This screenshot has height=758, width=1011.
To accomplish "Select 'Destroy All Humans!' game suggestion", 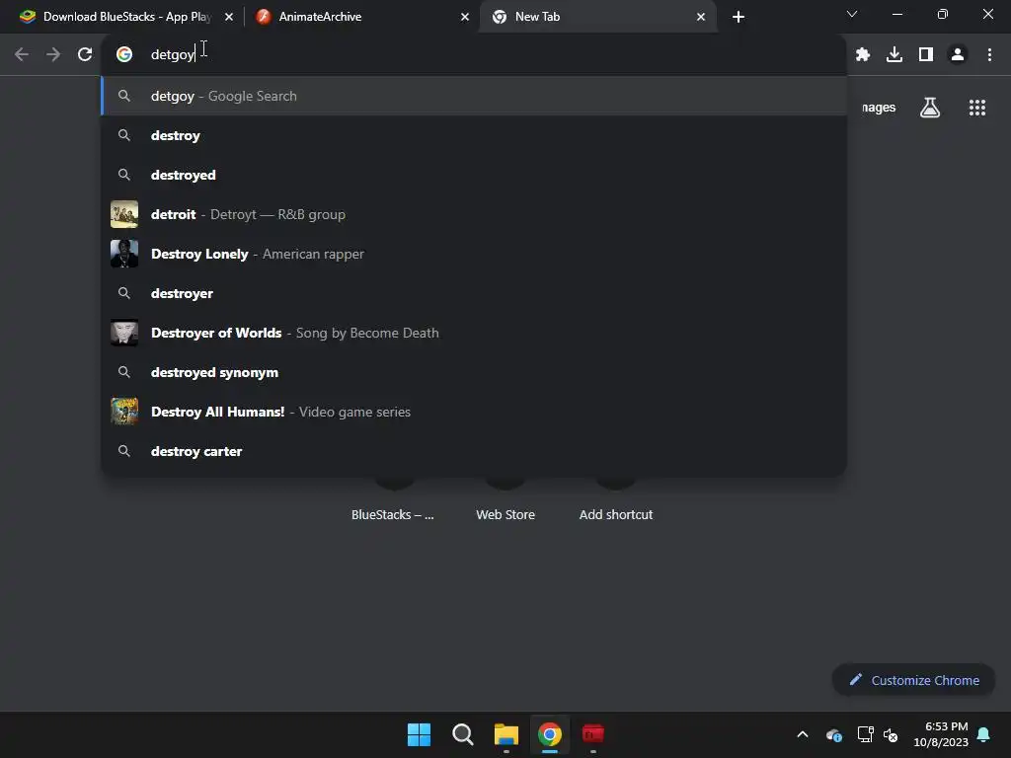I will pyautogui.click(x=474, y=412).
